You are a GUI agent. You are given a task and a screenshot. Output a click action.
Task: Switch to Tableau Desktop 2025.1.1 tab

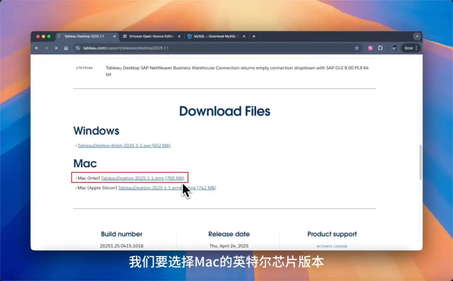pyautogui.click(x=84, y=36)
